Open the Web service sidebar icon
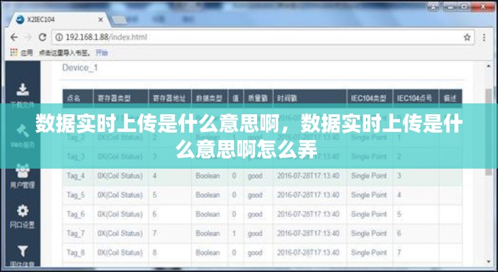The width and height of the screenshot is (498, 272). coord(22,135)
